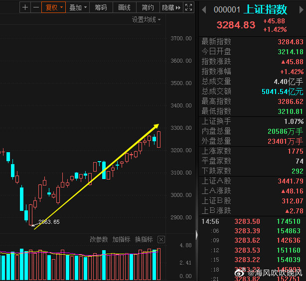Click the 2863.65 low price label
This screenshot has width=306, height=281.
coord(49,222)
